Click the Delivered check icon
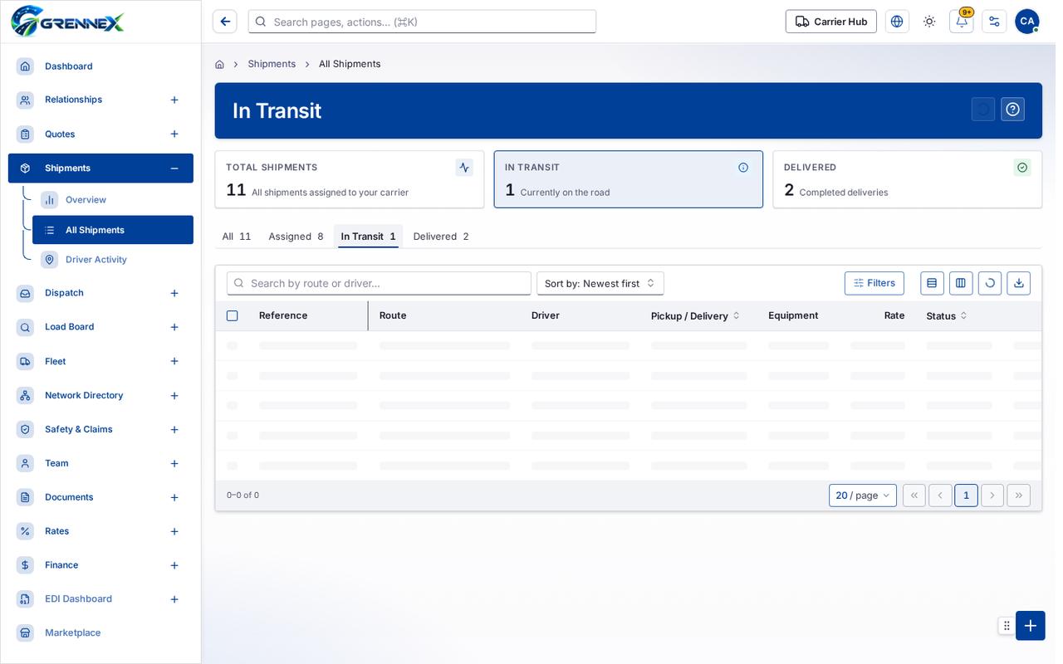 point(1022,168)
